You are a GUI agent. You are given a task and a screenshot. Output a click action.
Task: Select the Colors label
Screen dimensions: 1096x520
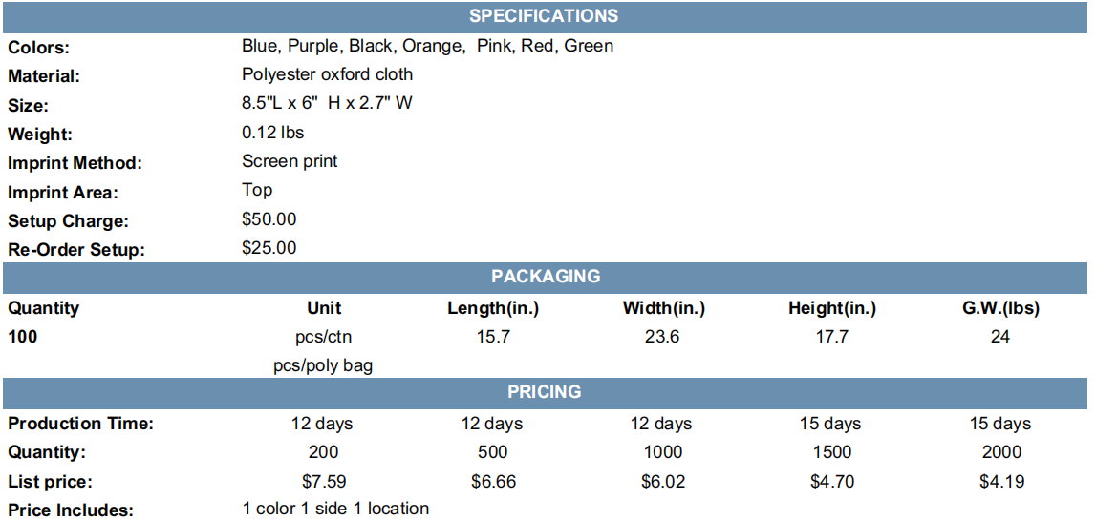point(39,48)
